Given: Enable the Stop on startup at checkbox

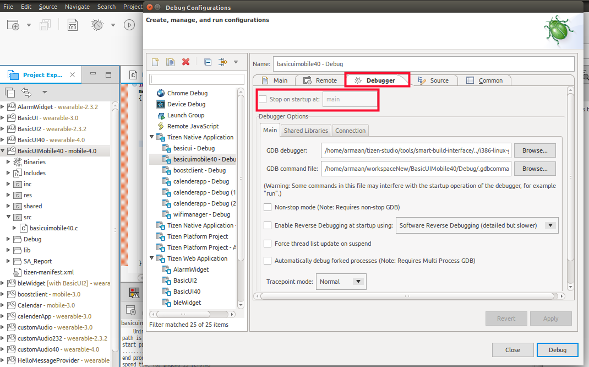Looking at the screenshot, I should [263, 99].
